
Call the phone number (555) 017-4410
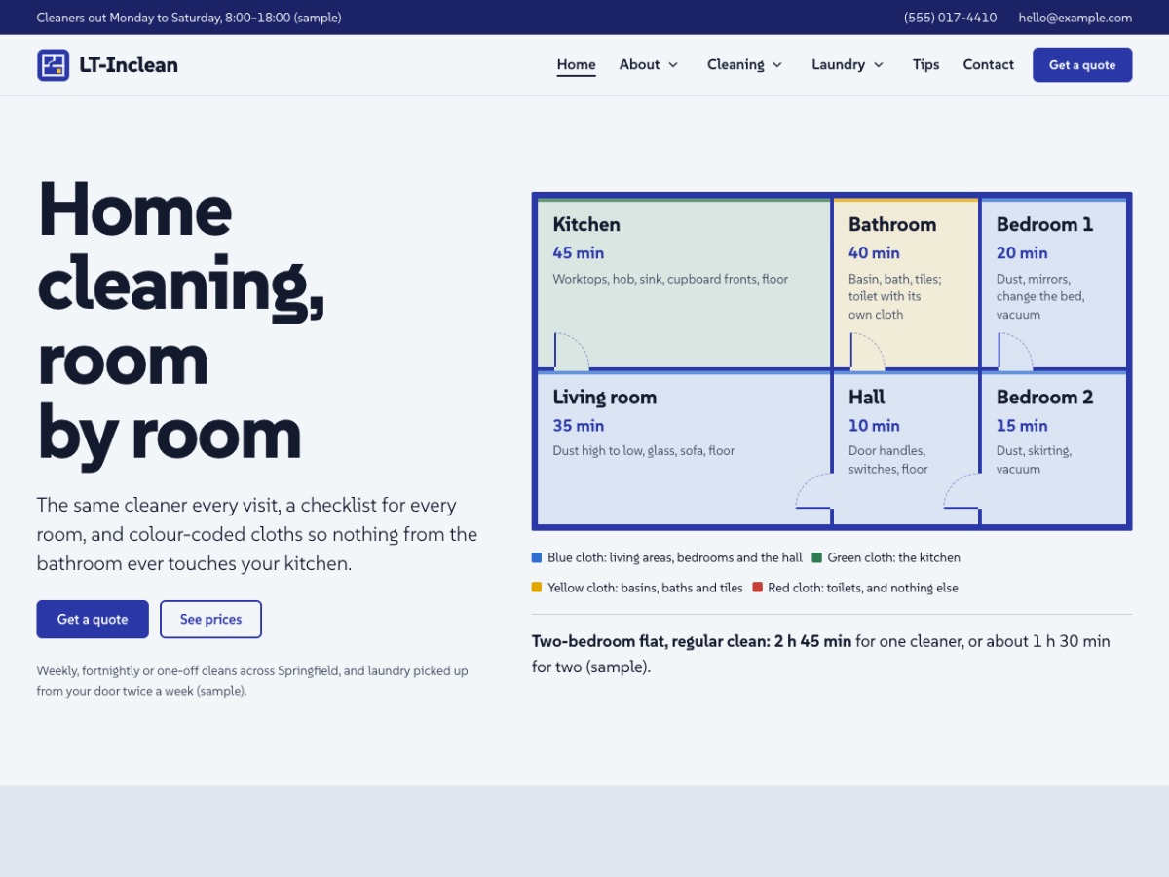[x=951, y=18]
